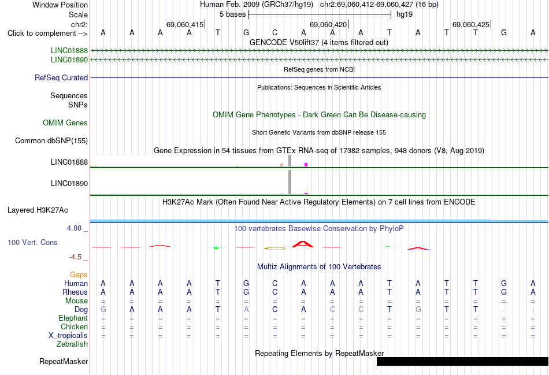
Task: Click the LINC01888 transcript line with right arrows
Action: tap(319, 51)
